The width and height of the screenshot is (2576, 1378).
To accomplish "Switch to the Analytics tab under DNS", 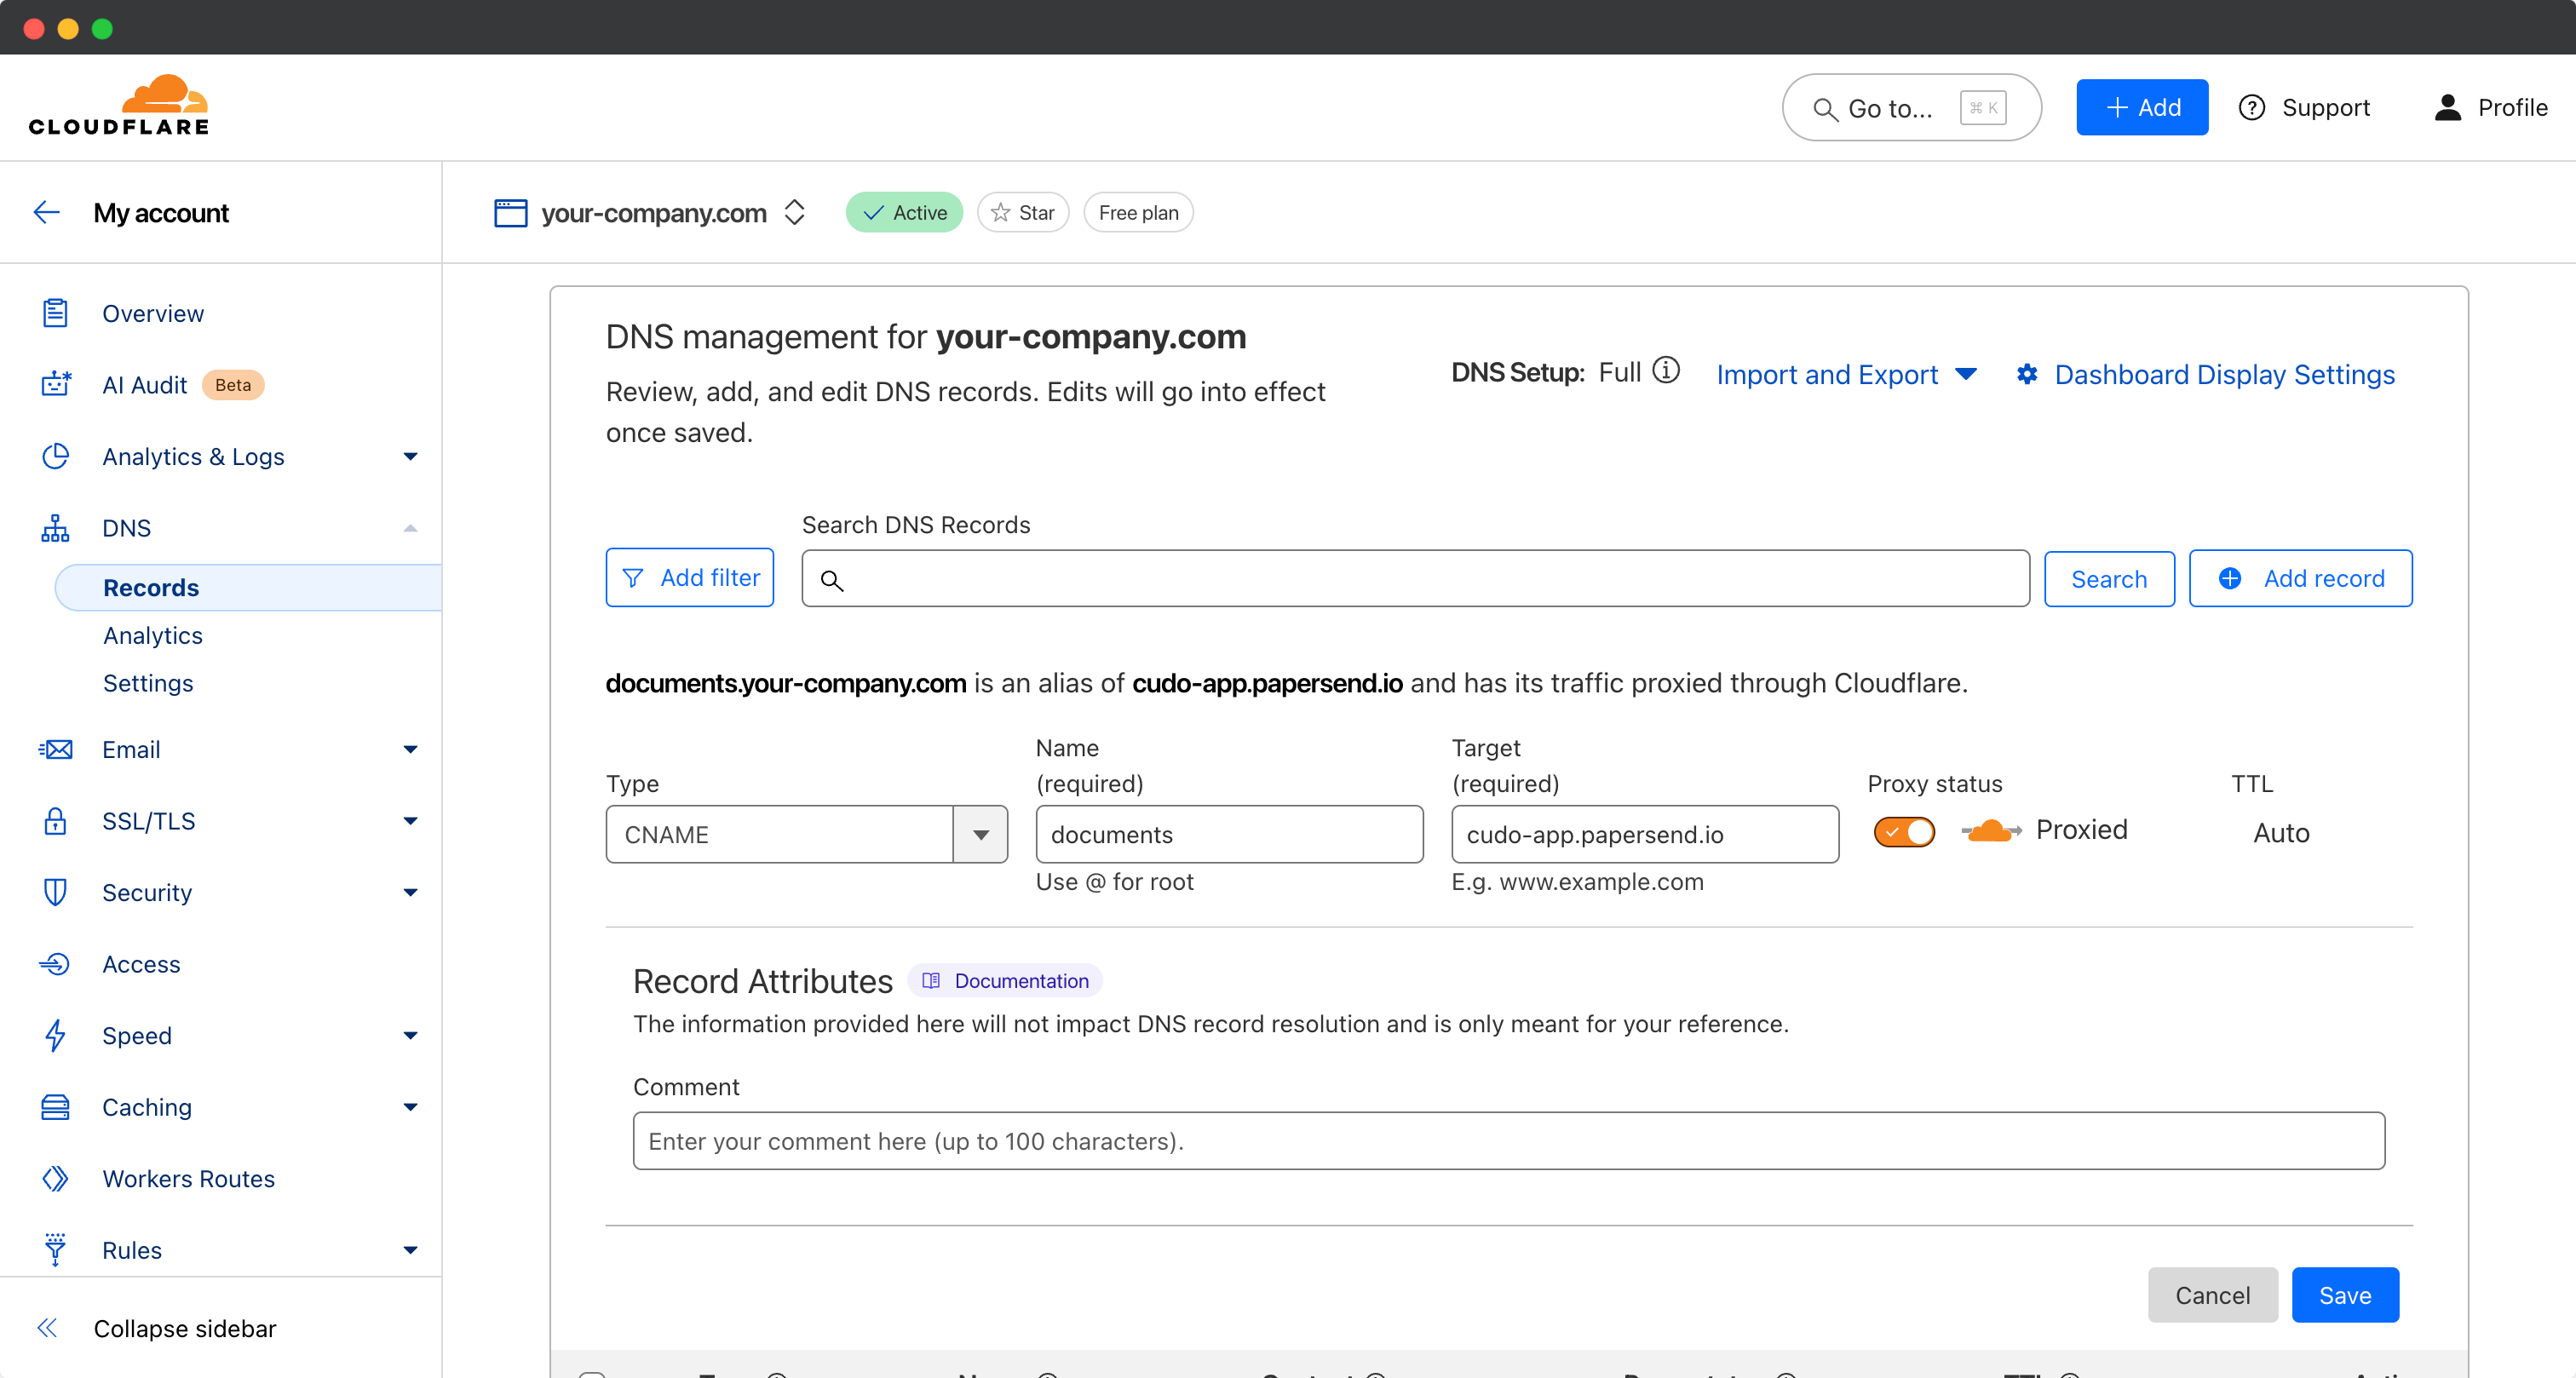I will point(152,635).
